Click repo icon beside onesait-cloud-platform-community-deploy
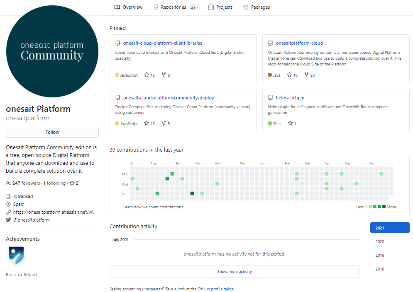 [118, 98]
